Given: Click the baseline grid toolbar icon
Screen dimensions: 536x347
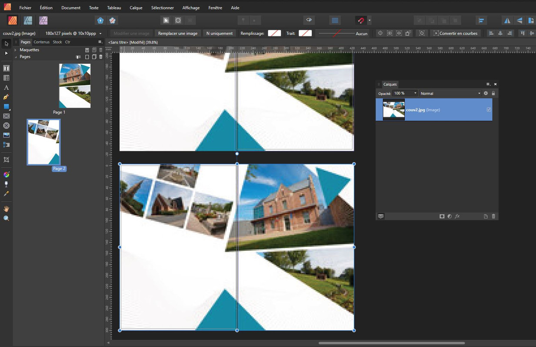Looking at the screenshot, I should (x=335, y=20).
